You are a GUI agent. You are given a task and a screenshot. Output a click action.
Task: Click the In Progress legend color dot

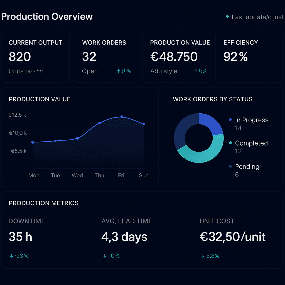click(230, 120)
